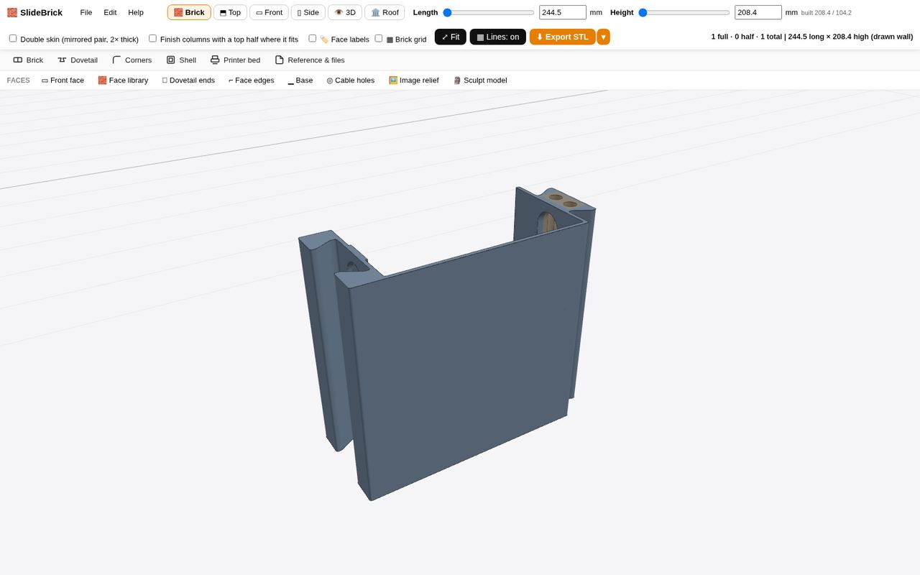920x575 pixels.
Task: Open the Brick tab
Action: click(x=28, y=60)
